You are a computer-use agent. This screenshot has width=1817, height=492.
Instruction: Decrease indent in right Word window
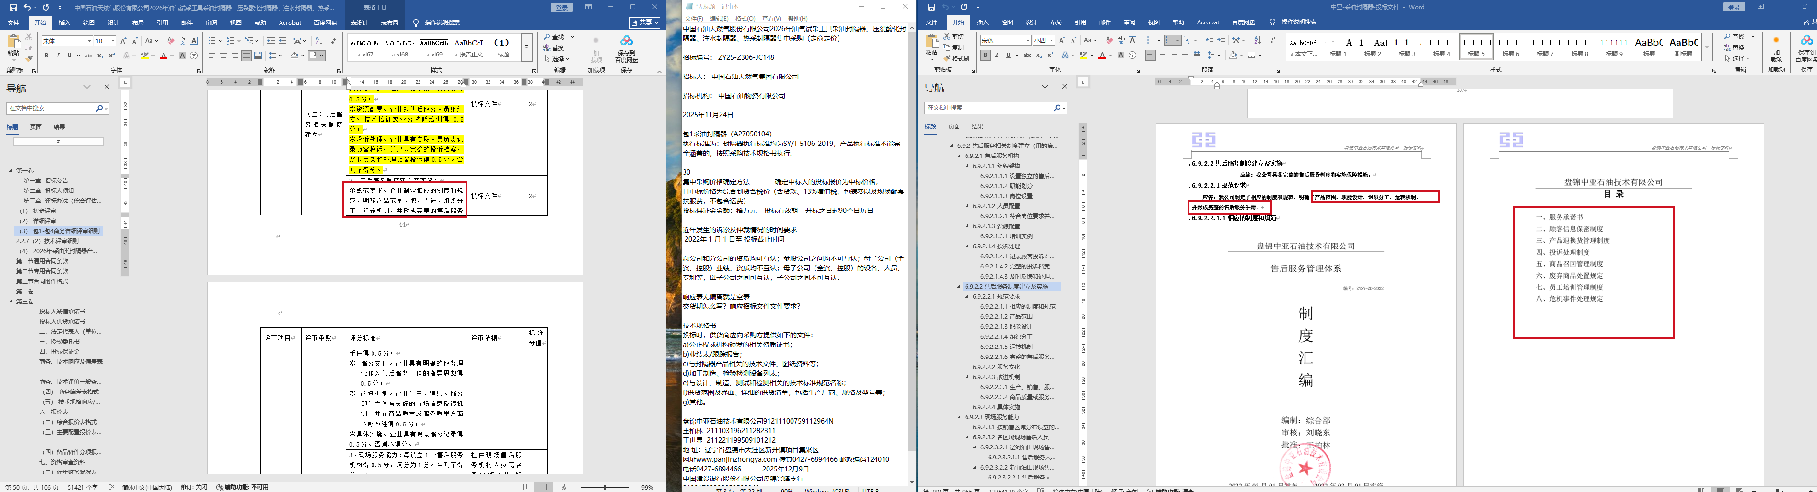[1210, 40]
